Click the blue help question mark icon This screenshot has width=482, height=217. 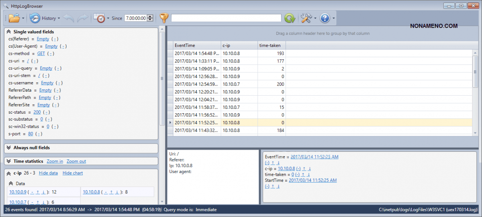click(x=325, y=18)
